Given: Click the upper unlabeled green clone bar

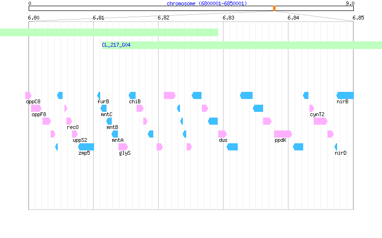Looking at the screenshot, I should point(109,32).
